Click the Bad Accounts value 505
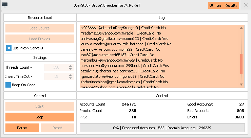Image resolution: width=251 pixels, height=138 pixels. point(240,111)
